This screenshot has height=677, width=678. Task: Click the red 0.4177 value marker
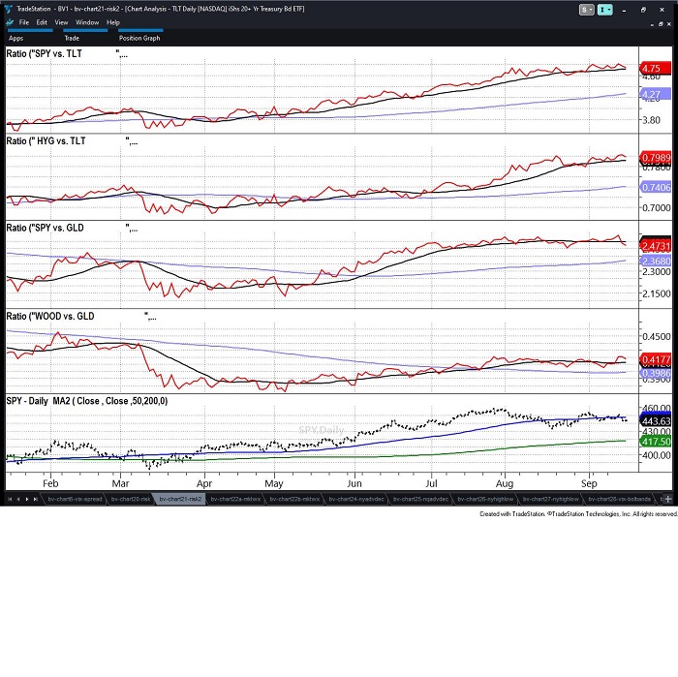tap(655, 359)
